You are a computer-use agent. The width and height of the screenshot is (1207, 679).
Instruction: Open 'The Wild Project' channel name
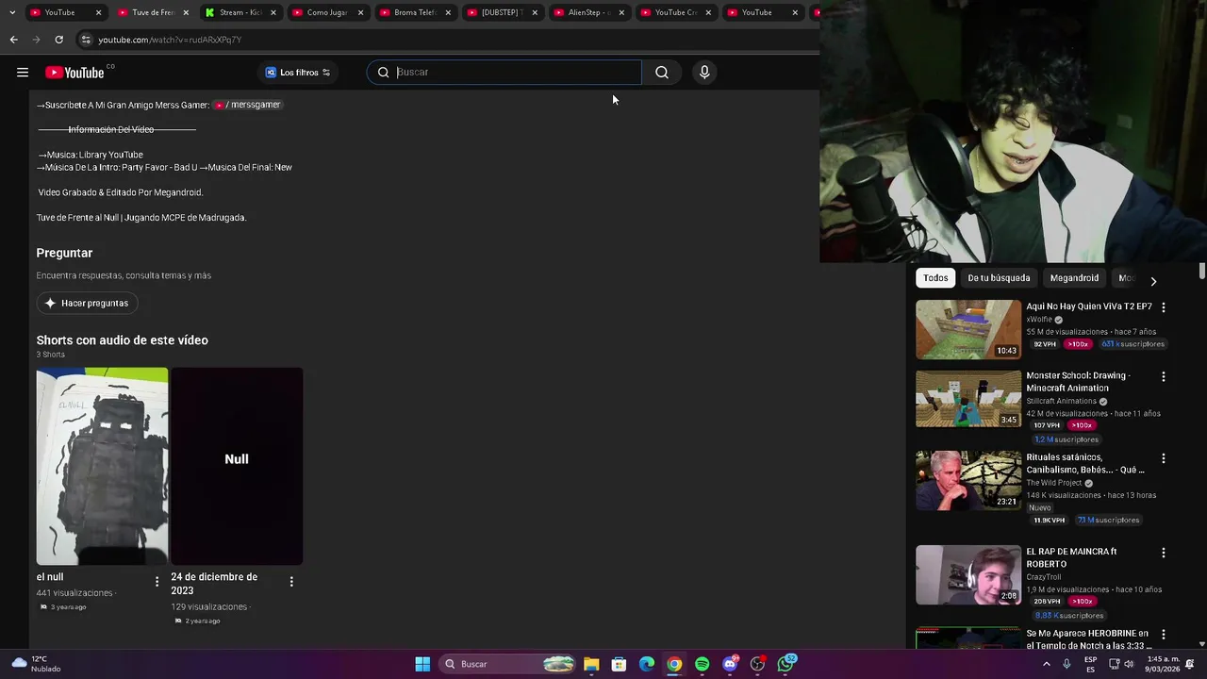coord(1054,483)
